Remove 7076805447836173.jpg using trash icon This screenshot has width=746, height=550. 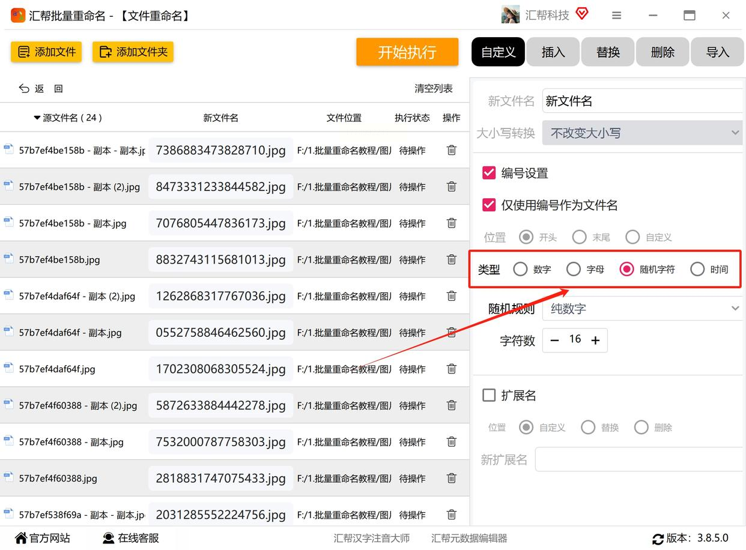pyautogui.click(x=452, y=223)
